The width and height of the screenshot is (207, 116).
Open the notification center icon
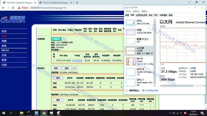202,113
